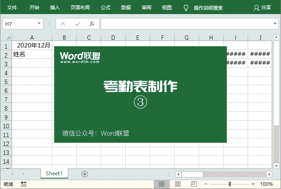Click the 就绪 status text
Image resolution: width=281 pixels, height=189 pixels.
[8, 184]
